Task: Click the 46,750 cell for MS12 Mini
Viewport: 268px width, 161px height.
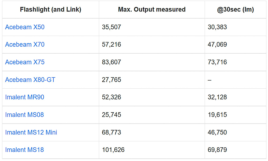Action: tap(217, 132)
